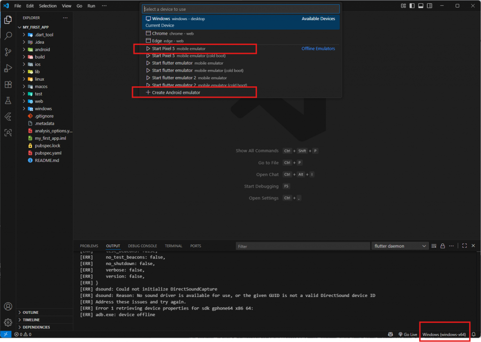Image resolution: width=481 pixels, height=342 pixels.
Task: Select Windows desktop current device
Action: [241, 22]
